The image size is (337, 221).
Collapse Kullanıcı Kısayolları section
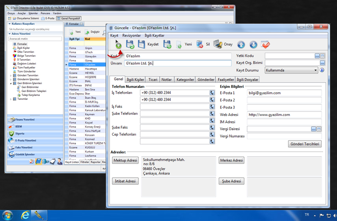pos(10,24)
